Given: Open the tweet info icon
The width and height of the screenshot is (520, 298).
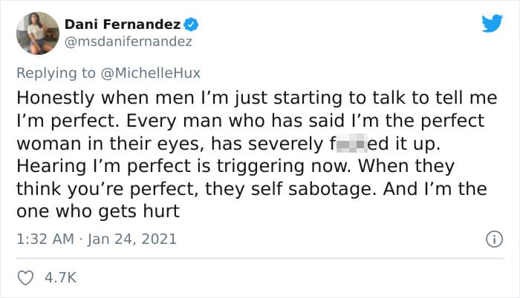Looking at the screenshot, I should (491, 239).
